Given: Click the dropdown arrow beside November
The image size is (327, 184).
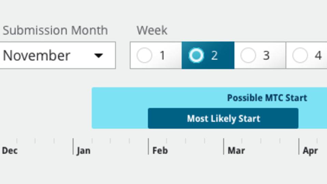Looking at the screenshot, I should tap(99, 56).
